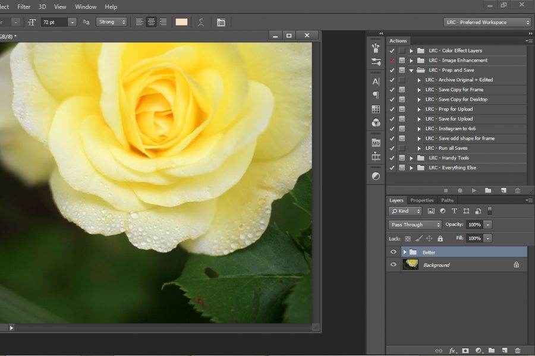Screen dimensions: 535x356
Task: Create new action set folder icon
Action: [488, 190]
